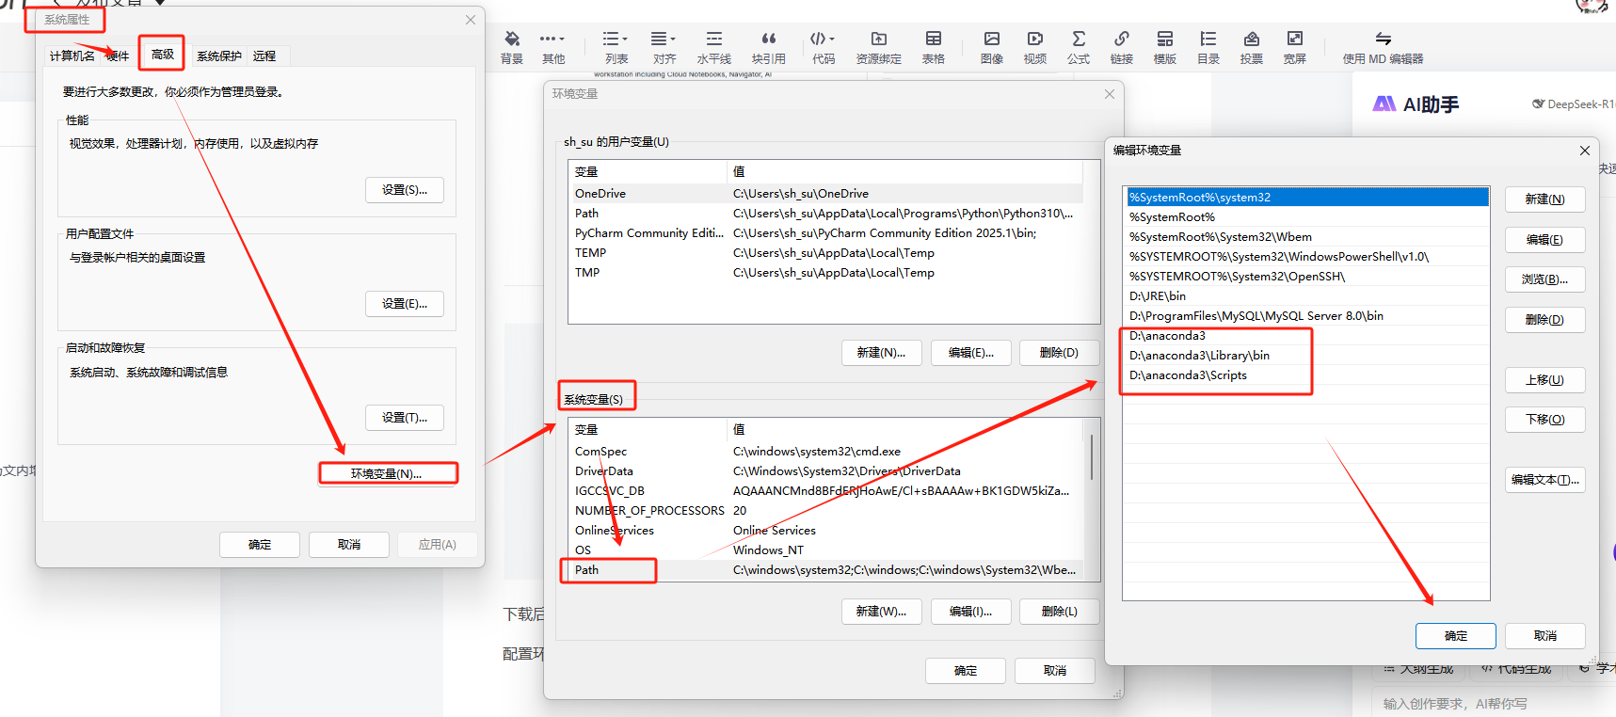Insert a 水平线 horizontal rule
1616x717 pixels.
coord(714,47)
